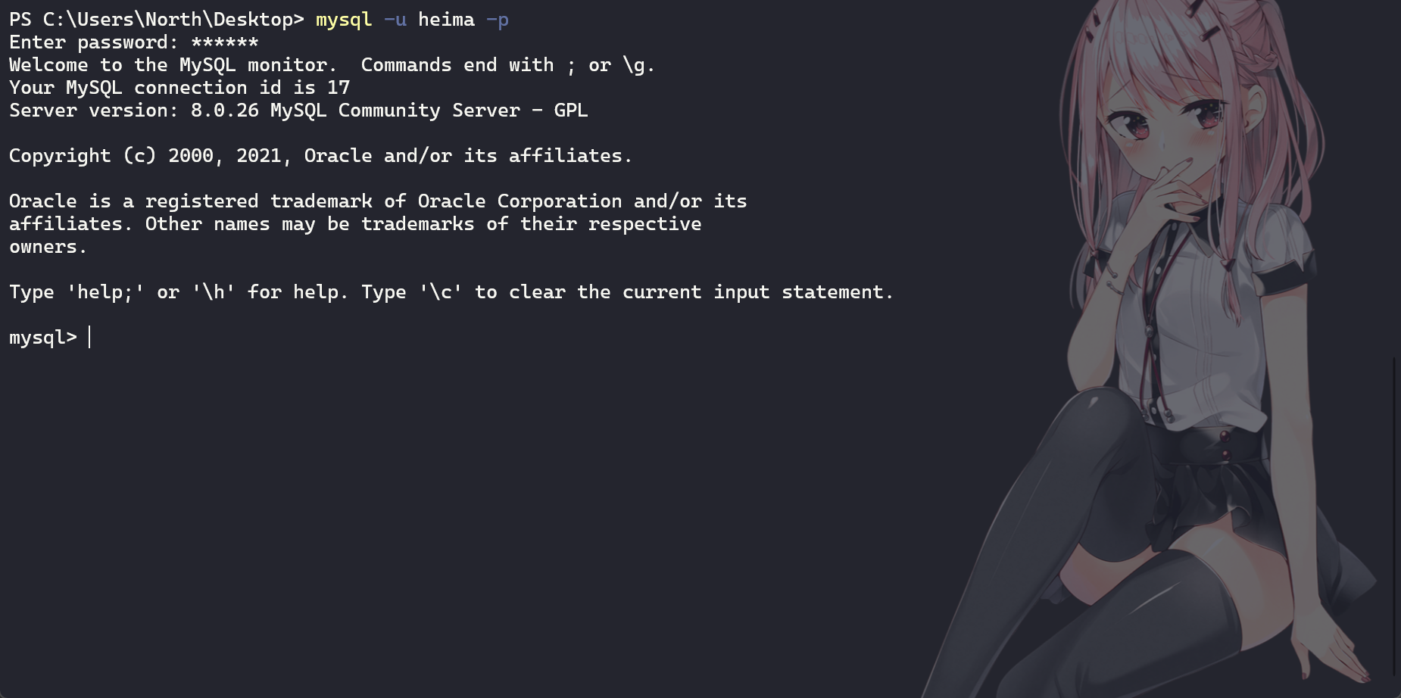This screenshot has width=1401, height=698.
Task: Click the text cursor after mysql> prompt
Action: coord(89,338)
